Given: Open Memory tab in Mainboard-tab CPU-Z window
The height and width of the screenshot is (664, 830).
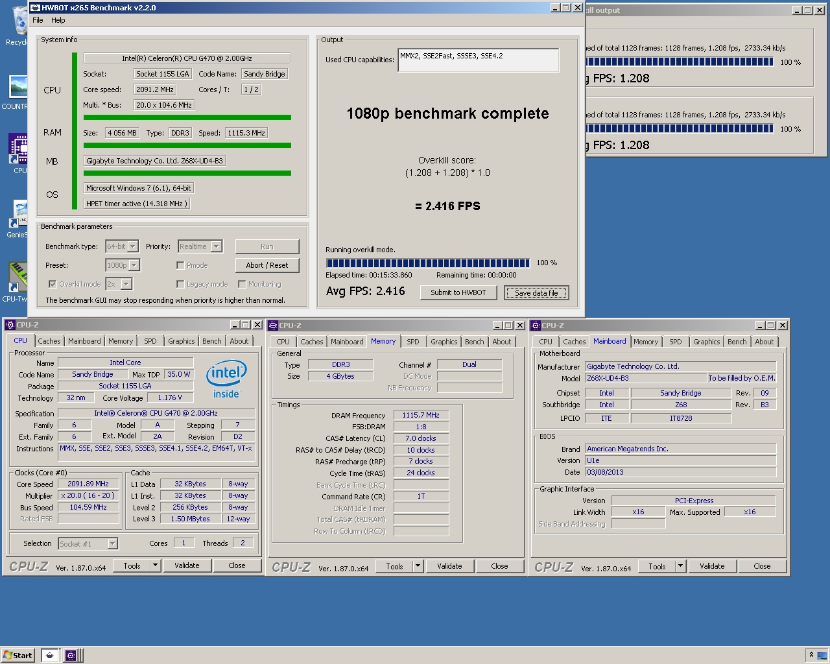Looking at the screenshot, I should (x=646, y=342).
